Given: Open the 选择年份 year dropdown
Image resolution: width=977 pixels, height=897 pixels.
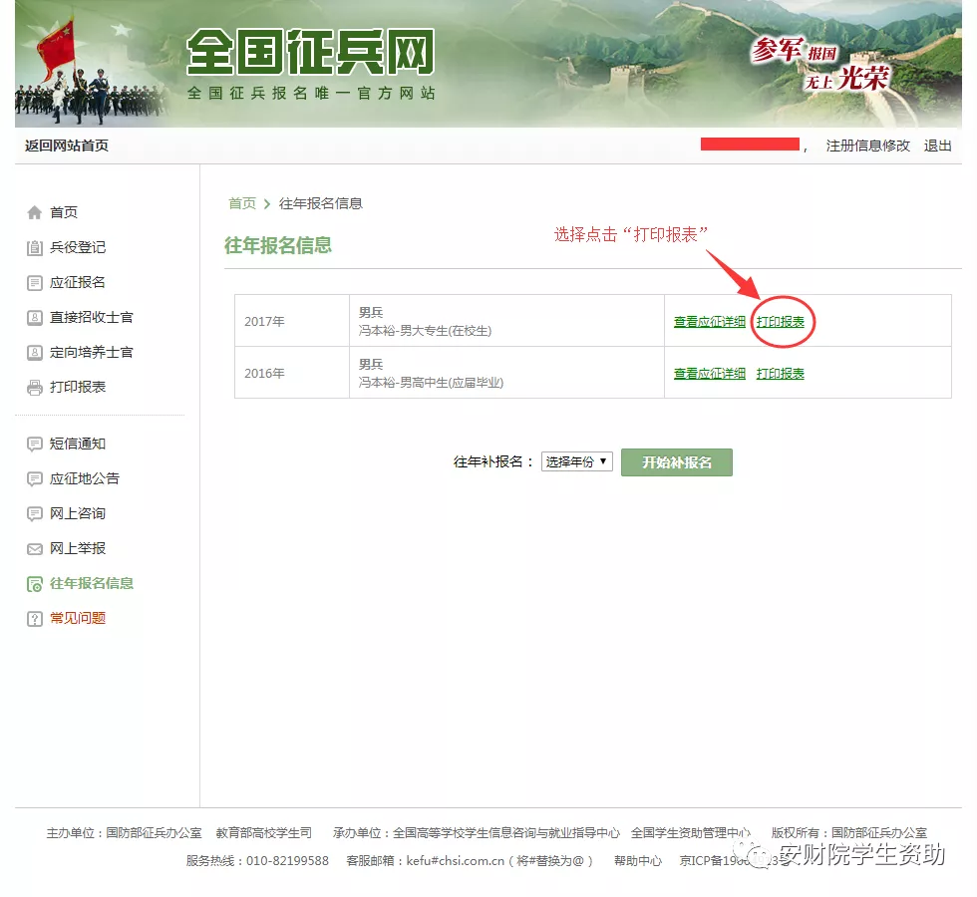Looking at the screenshot, I should click(x=576, y=462).
